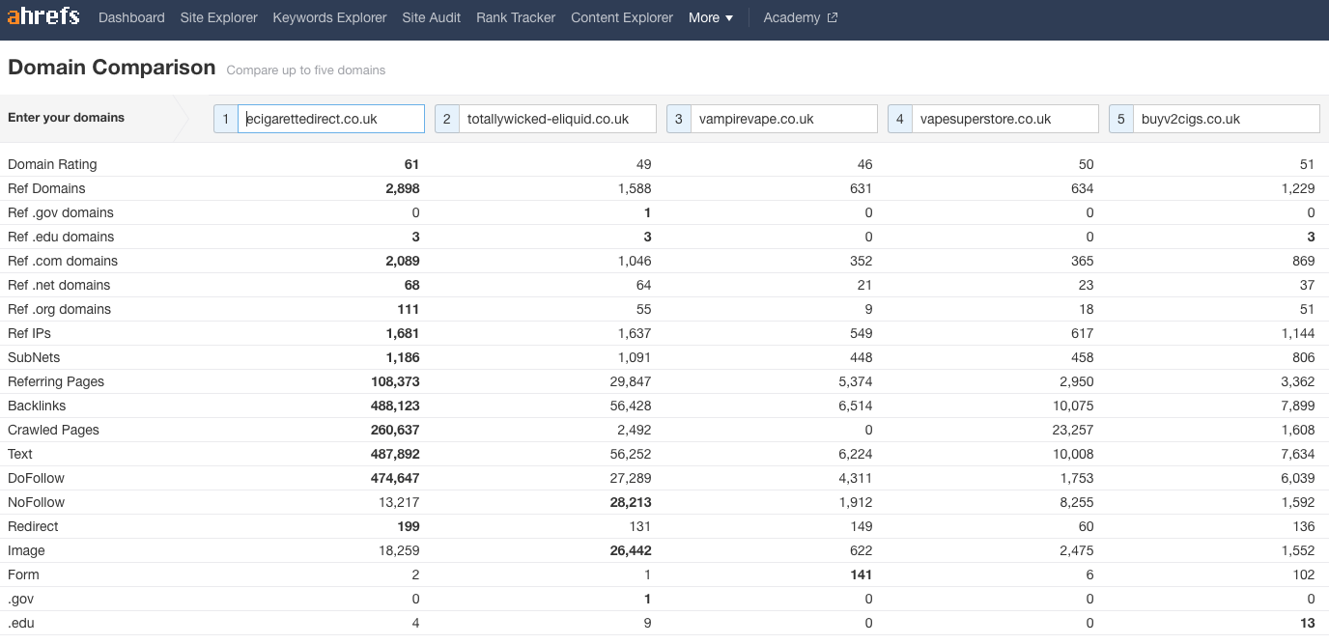Click .edu value 13

(x=1307, y=623)
